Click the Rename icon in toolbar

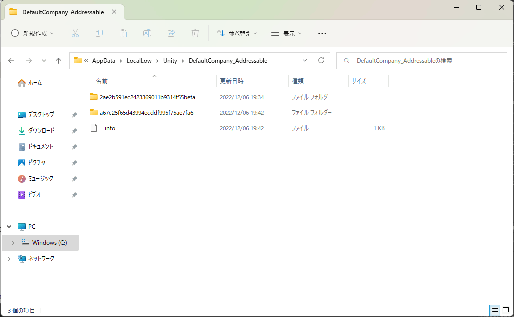(x=147, y=33)
